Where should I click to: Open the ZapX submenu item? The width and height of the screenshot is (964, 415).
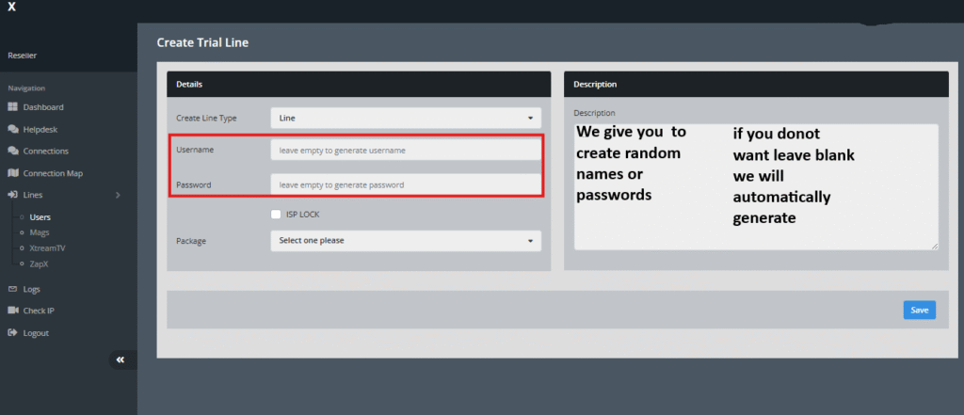[40, 263]
